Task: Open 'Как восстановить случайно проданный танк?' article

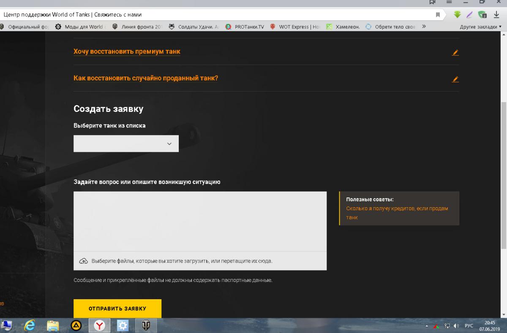Action: [x=146, y=78]
